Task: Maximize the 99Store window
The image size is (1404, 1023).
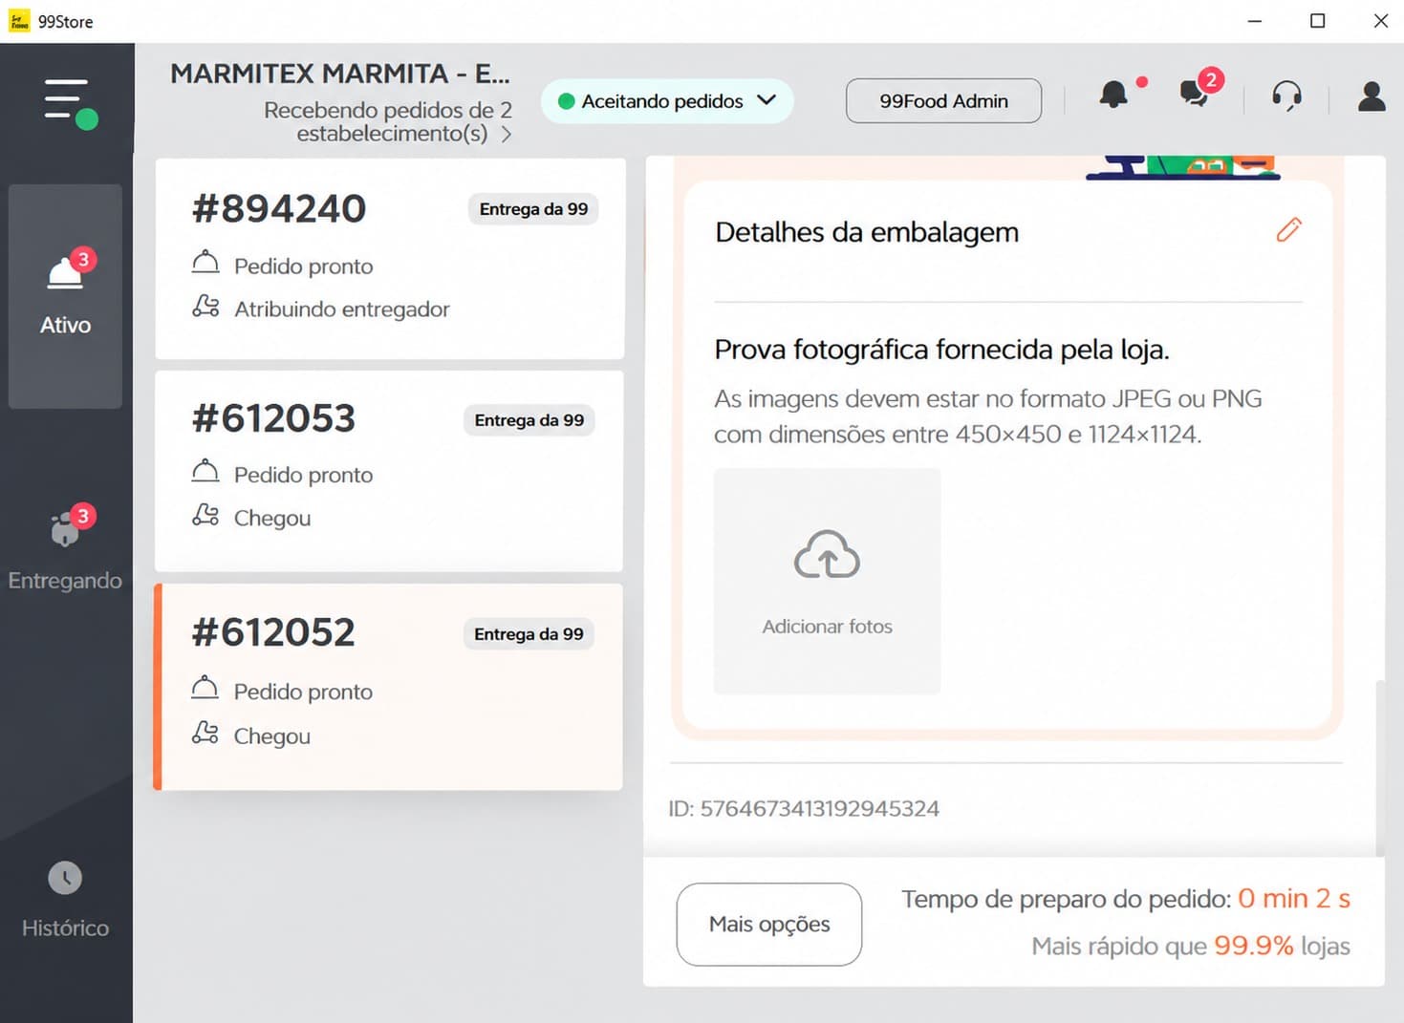Action: click(1318, 21)
